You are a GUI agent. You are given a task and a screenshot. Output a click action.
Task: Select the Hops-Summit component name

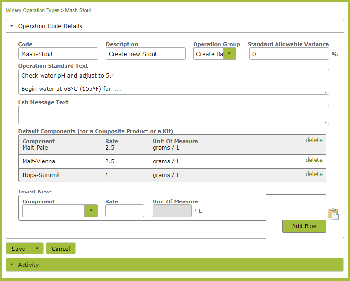(41, 175)
